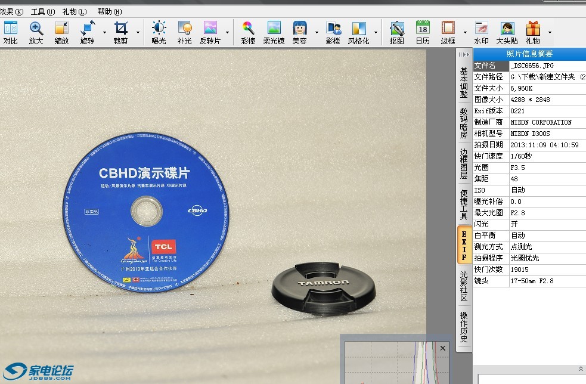Click the 反转片 reversal film effect

click(x=210, y=33)
